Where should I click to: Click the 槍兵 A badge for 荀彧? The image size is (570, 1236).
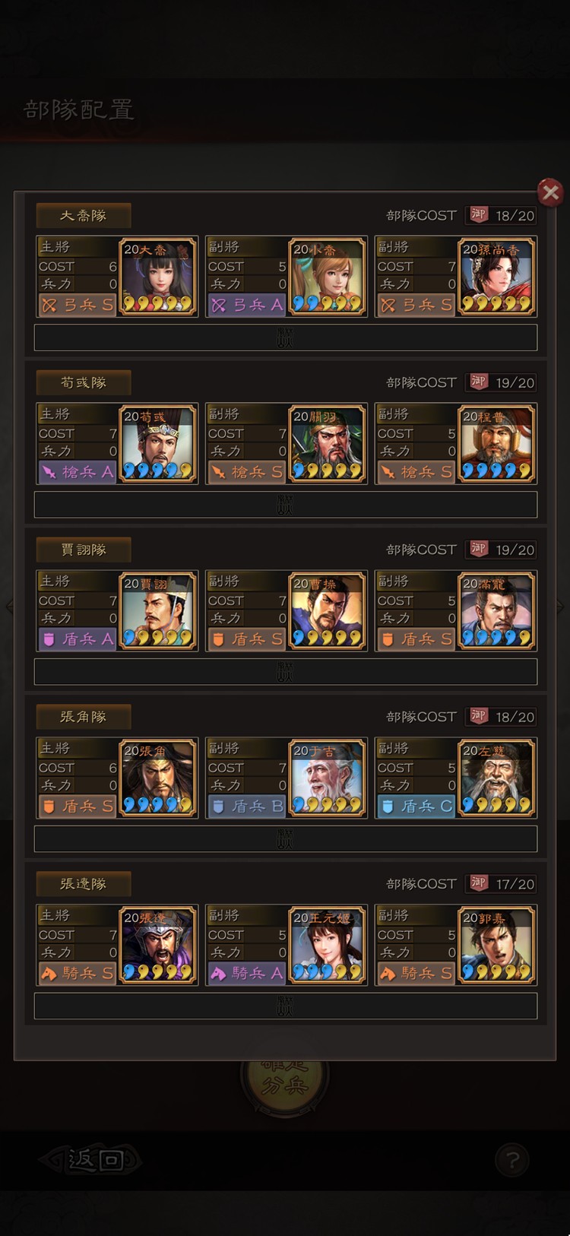click(77, 472)
